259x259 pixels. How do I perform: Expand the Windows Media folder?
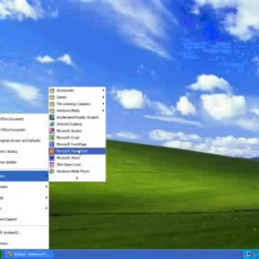point(77,110)
